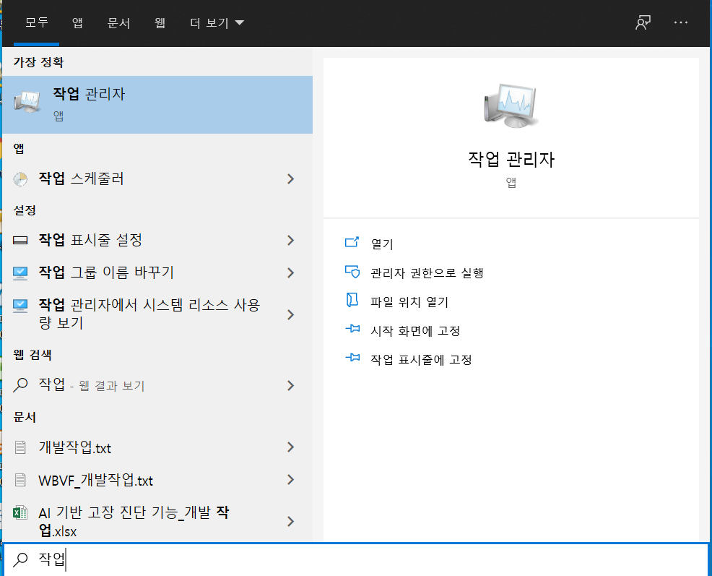Screen dimensions: 712x576
Task: Expand the 작업 표시줄 설정 result arrow
Action: 290,241
